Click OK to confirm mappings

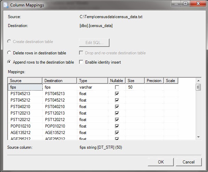point(161,162)
